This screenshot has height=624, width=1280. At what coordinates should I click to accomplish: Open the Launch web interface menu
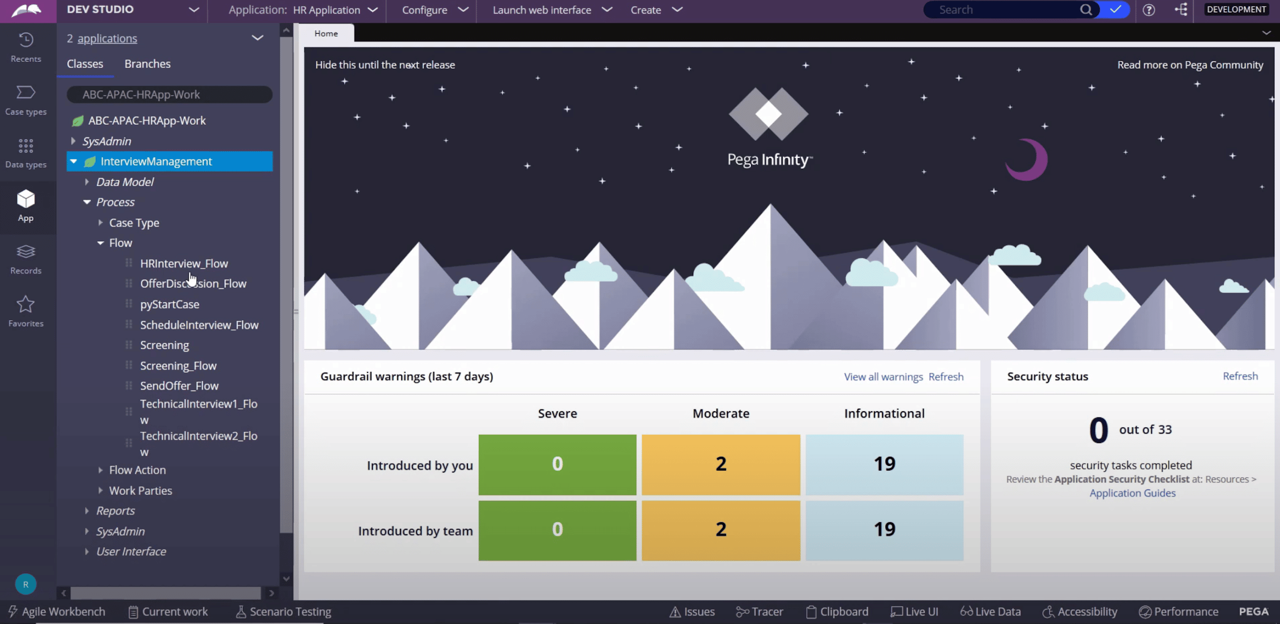552,10
